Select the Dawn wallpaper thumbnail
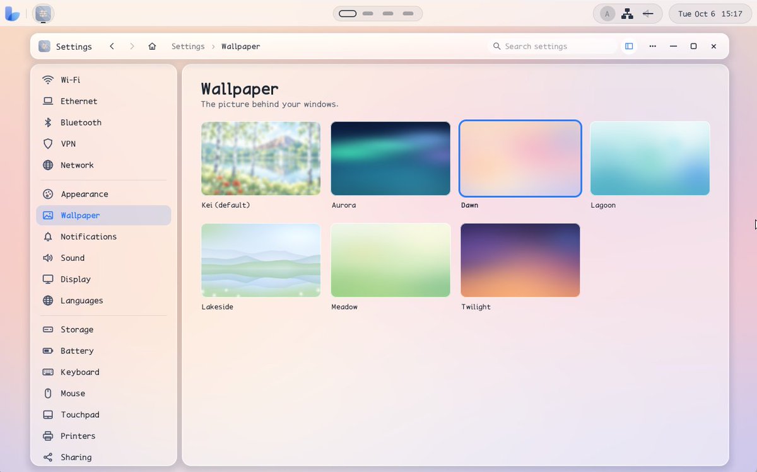Screen dimensions: 757x472 [520, 159]
